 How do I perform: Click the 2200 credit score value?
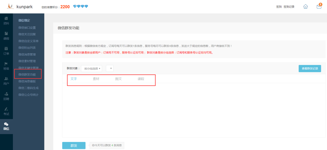point(65,7)
